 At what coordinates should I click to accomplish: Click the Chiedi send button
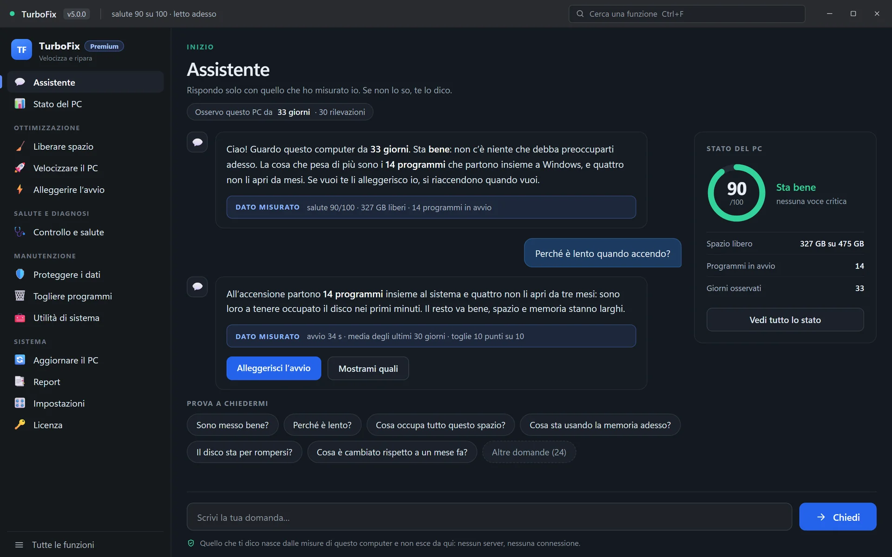pyautogui.click(x=838, y=517)
